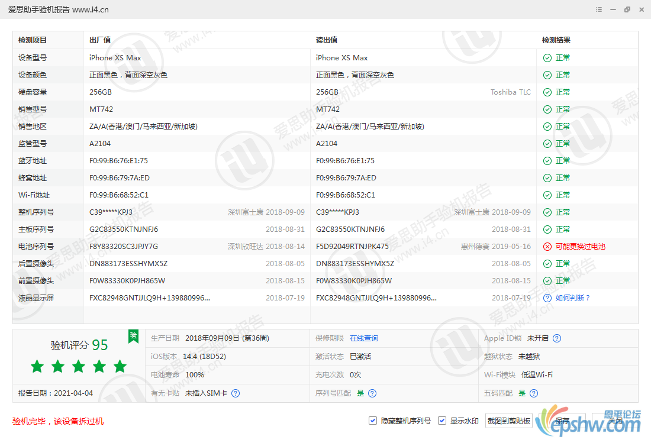
Task: Click Toshiba TLC text in 硬盘容量 row
Action: pyautogui.click(x=511, y=92)
